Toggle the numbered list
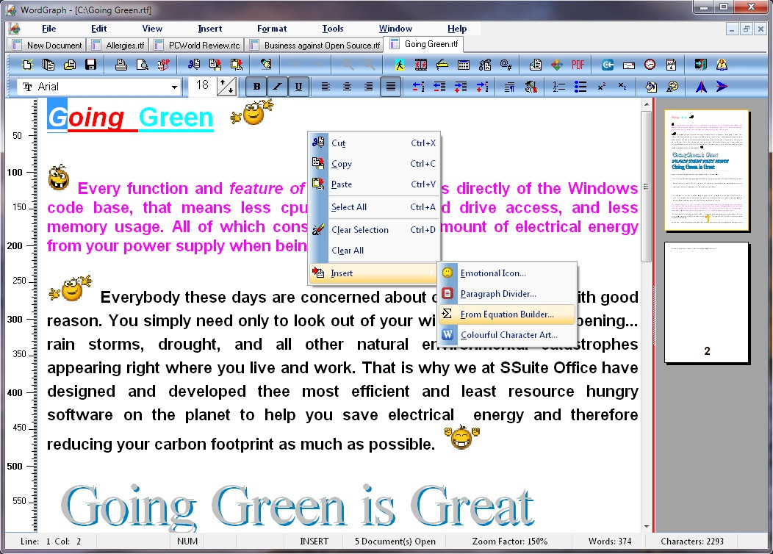 point(558,87)
